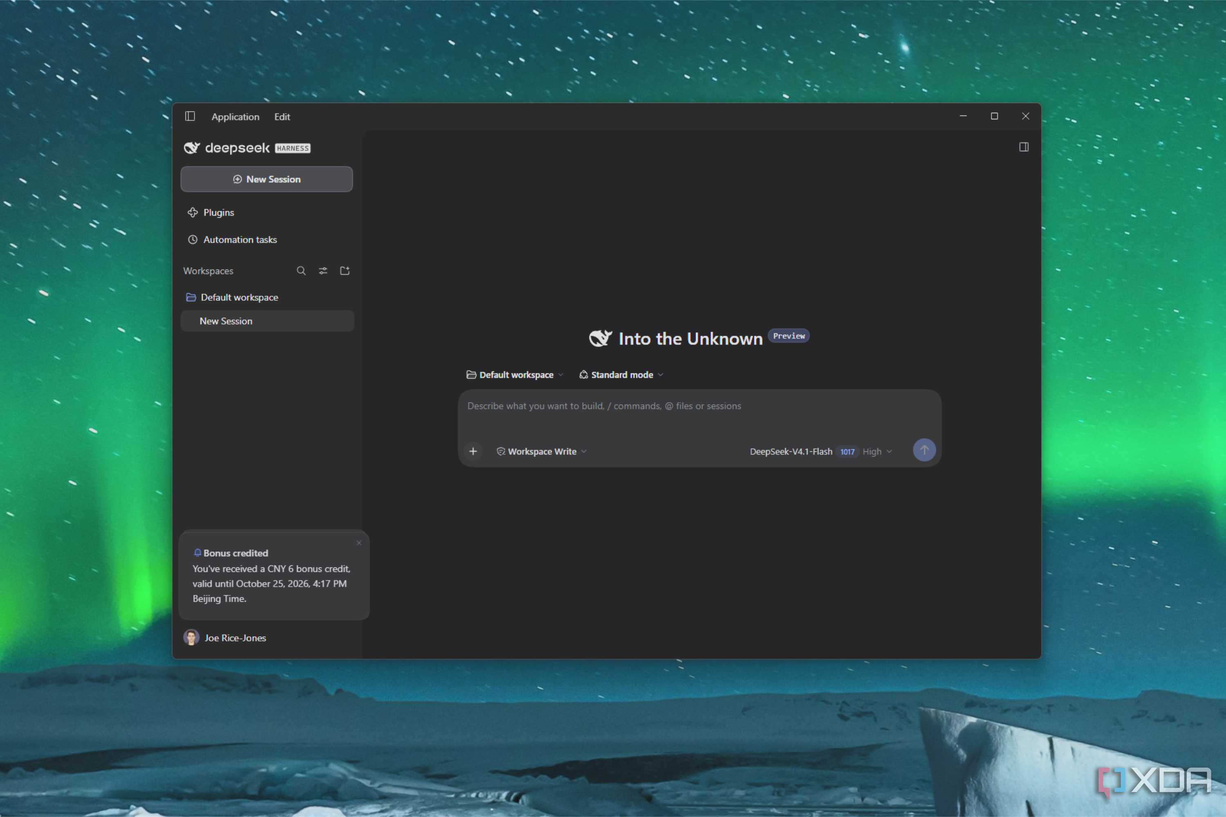1226x817 pixels.
Task: Send the prompt with the arrow button
Action: pos(924,450)
